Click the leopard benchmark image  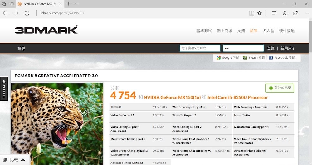click(x=57, y=124)
